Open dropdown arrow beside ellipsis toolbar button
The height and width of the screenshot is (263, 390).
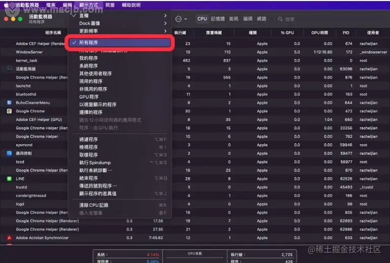(x=185, y=19)
